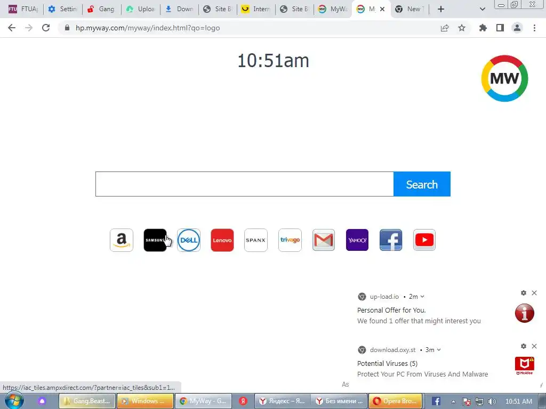Open the Facebook shortcut tile
This screenshot has height=409, width=546.
(x=391, y=240)
